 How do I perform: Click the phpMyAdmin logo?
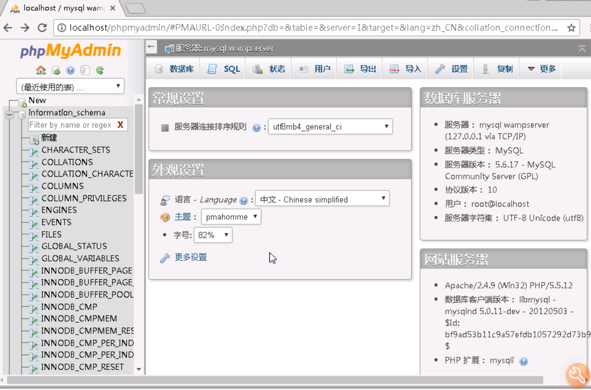click(70, 51)
